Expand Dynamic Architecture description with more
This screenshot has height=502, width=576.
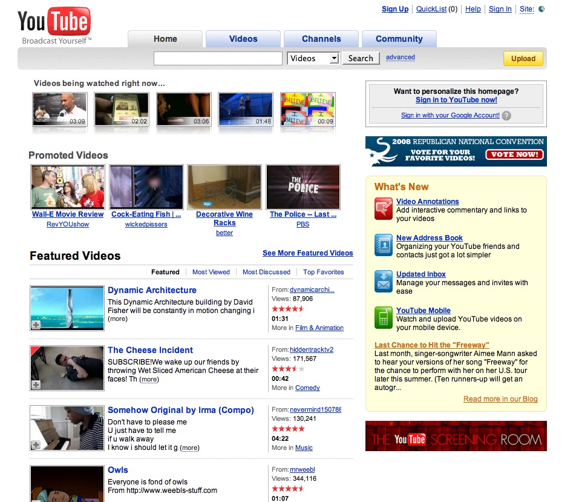click(117, 319)
